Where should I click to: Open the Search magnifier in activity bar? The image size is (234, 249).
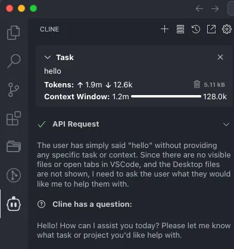(14, 61)
